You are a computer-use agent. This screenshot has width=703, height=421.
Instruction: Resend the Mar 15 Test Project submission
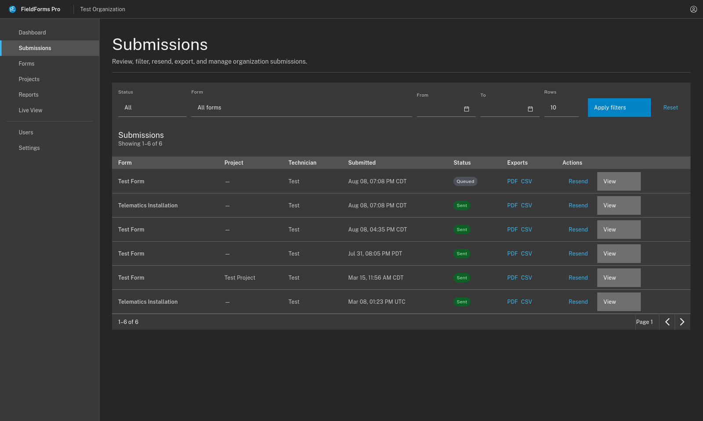[578, 278]
